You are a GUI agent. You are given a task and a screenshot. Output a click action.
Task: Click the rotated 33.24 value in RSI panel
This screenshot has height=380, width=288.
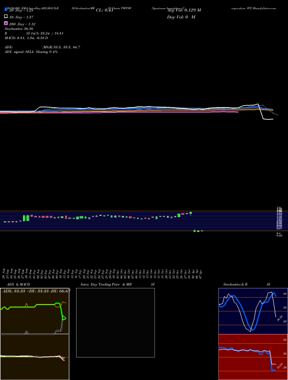coord(280,366)
